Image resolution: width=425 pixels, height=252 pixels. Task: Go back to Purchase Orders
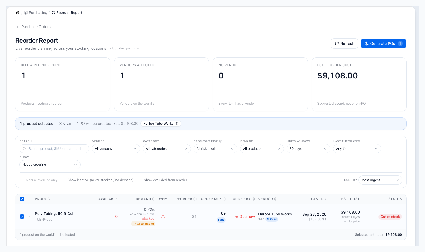(33, 27)
